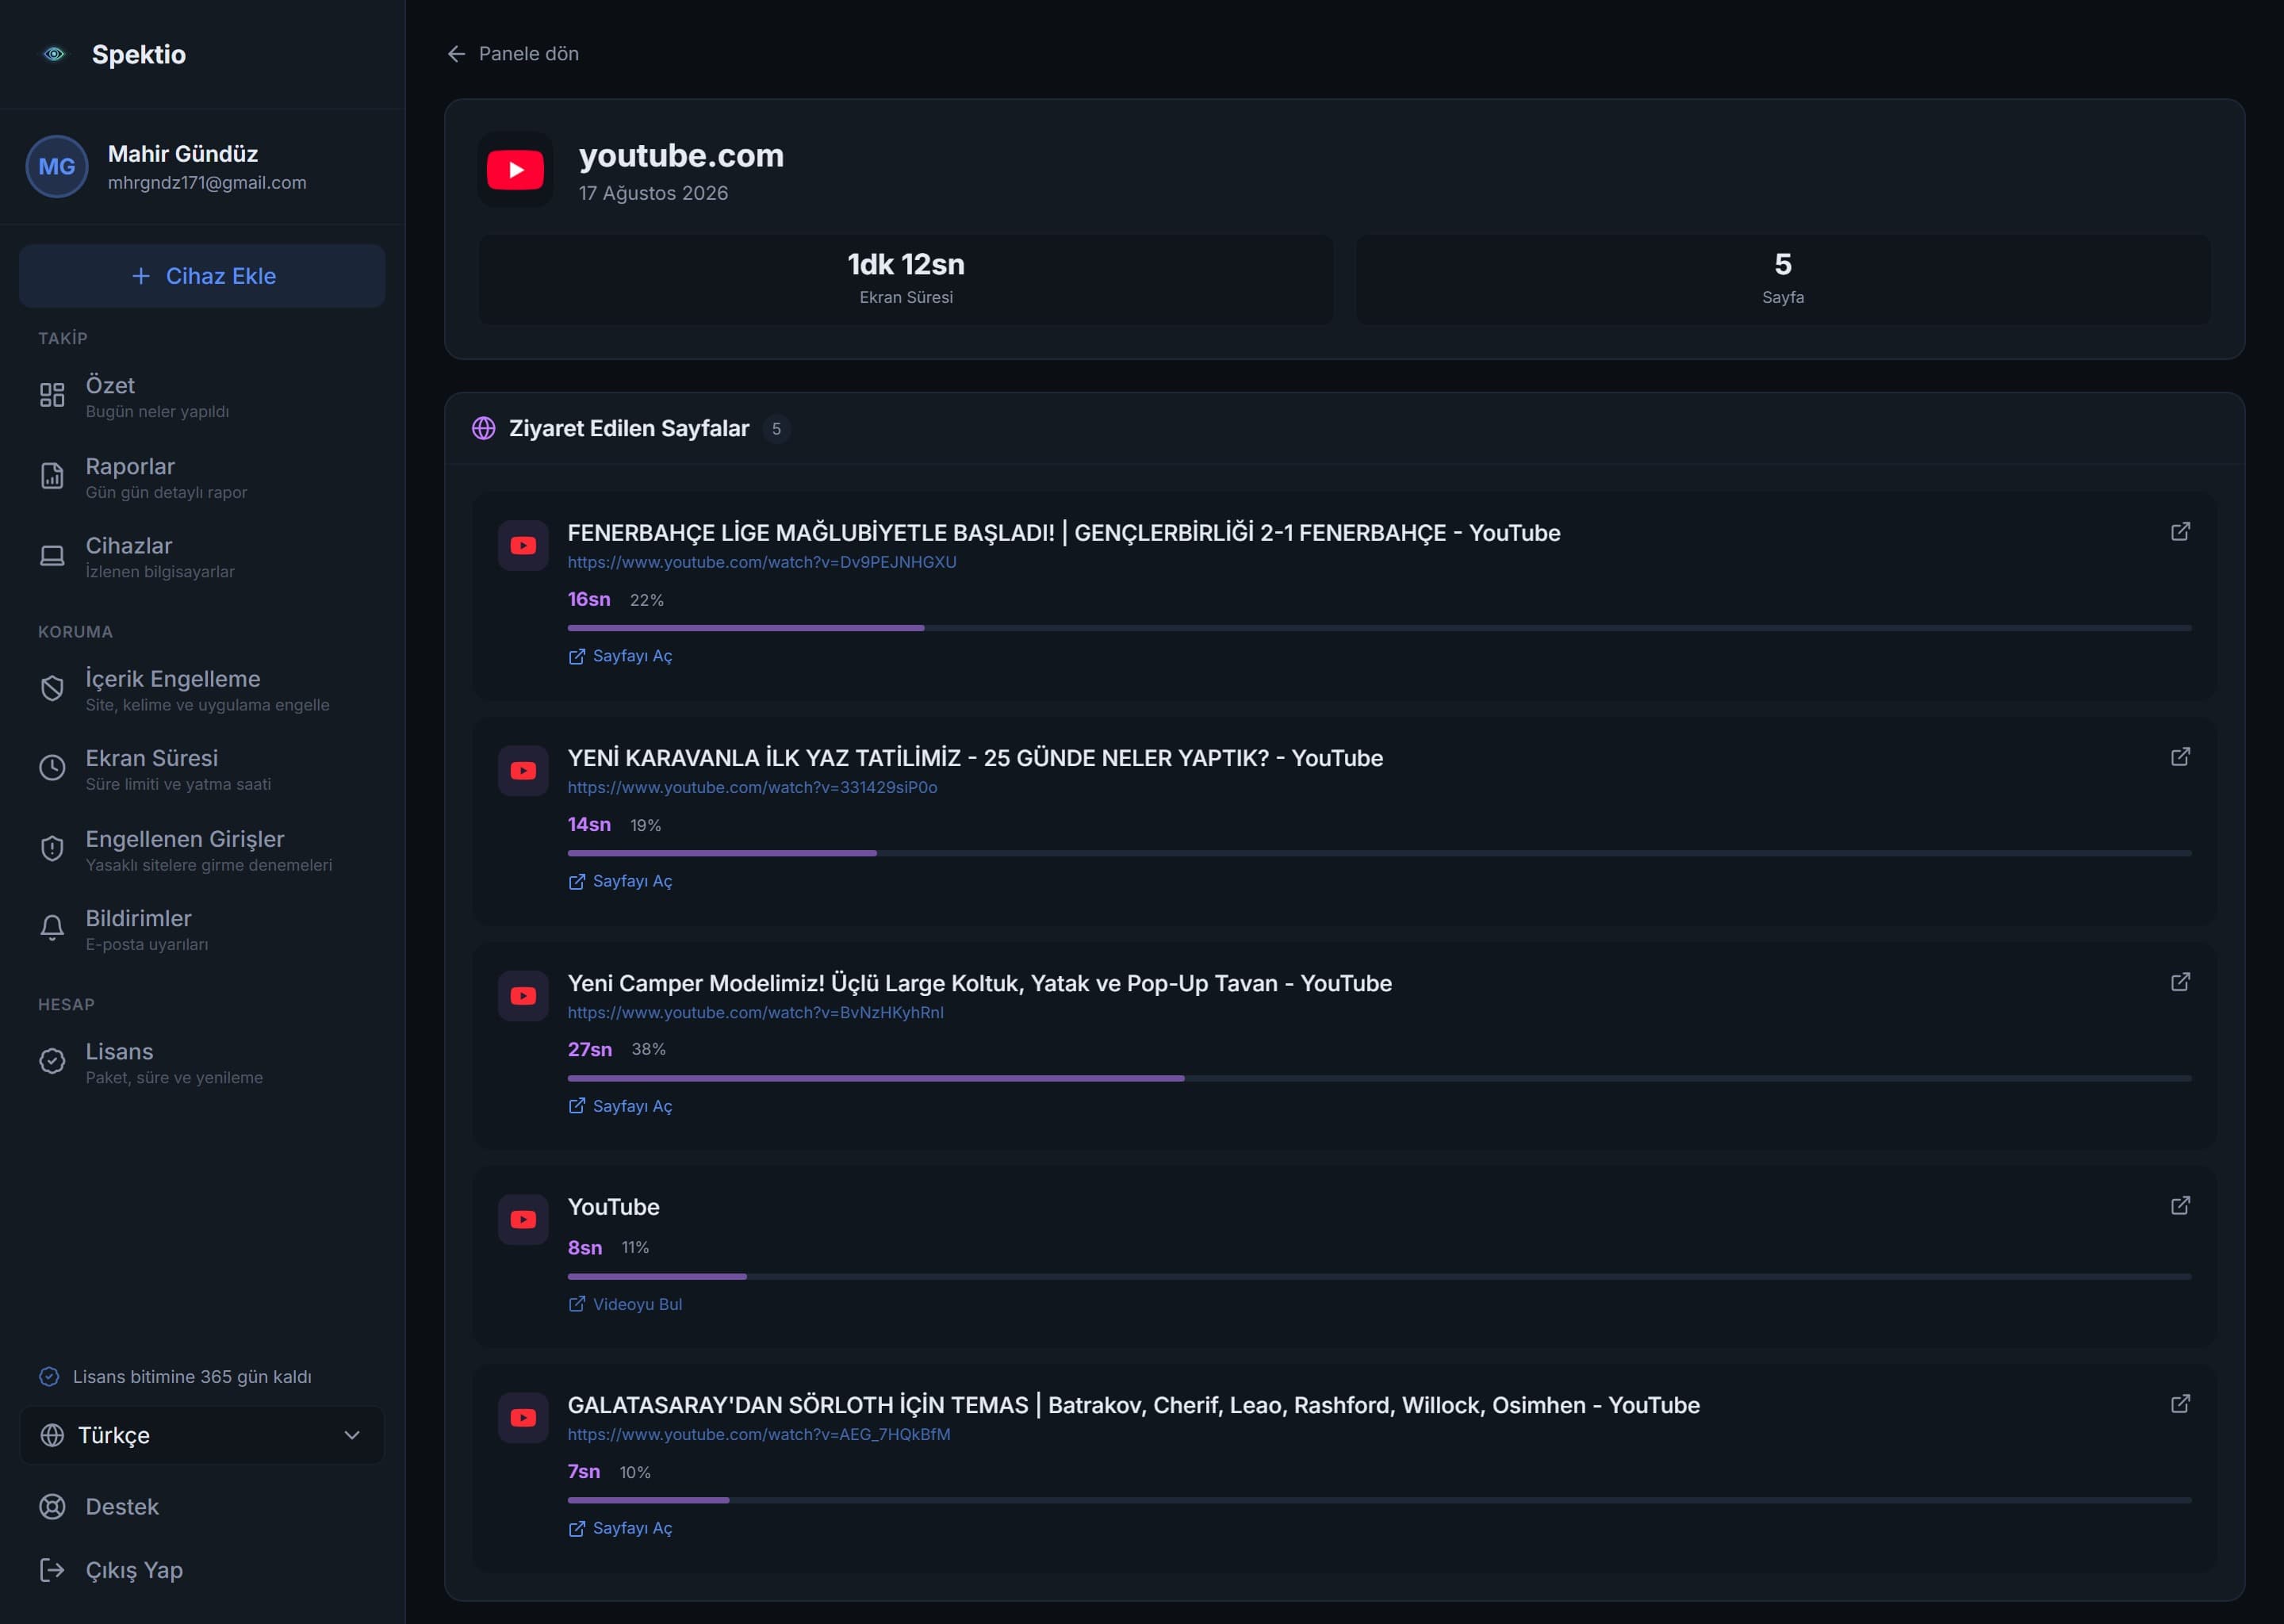Click the MG user avatar
The image size is (2284, 1624).
[56, 166]
